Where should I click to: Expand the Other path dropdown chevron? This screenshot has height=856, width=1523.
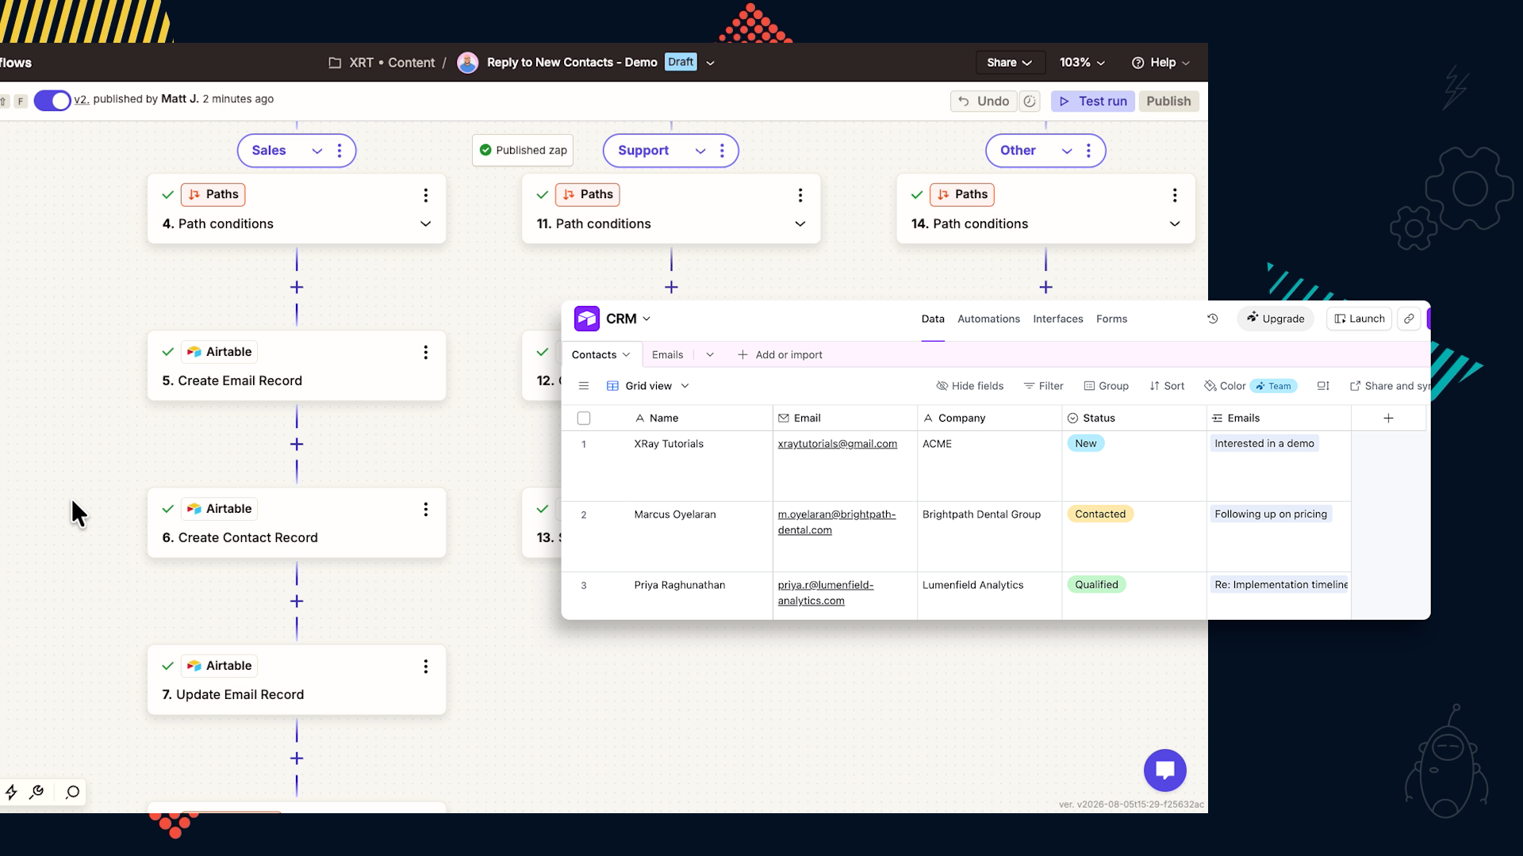[x=1067, y=151]
